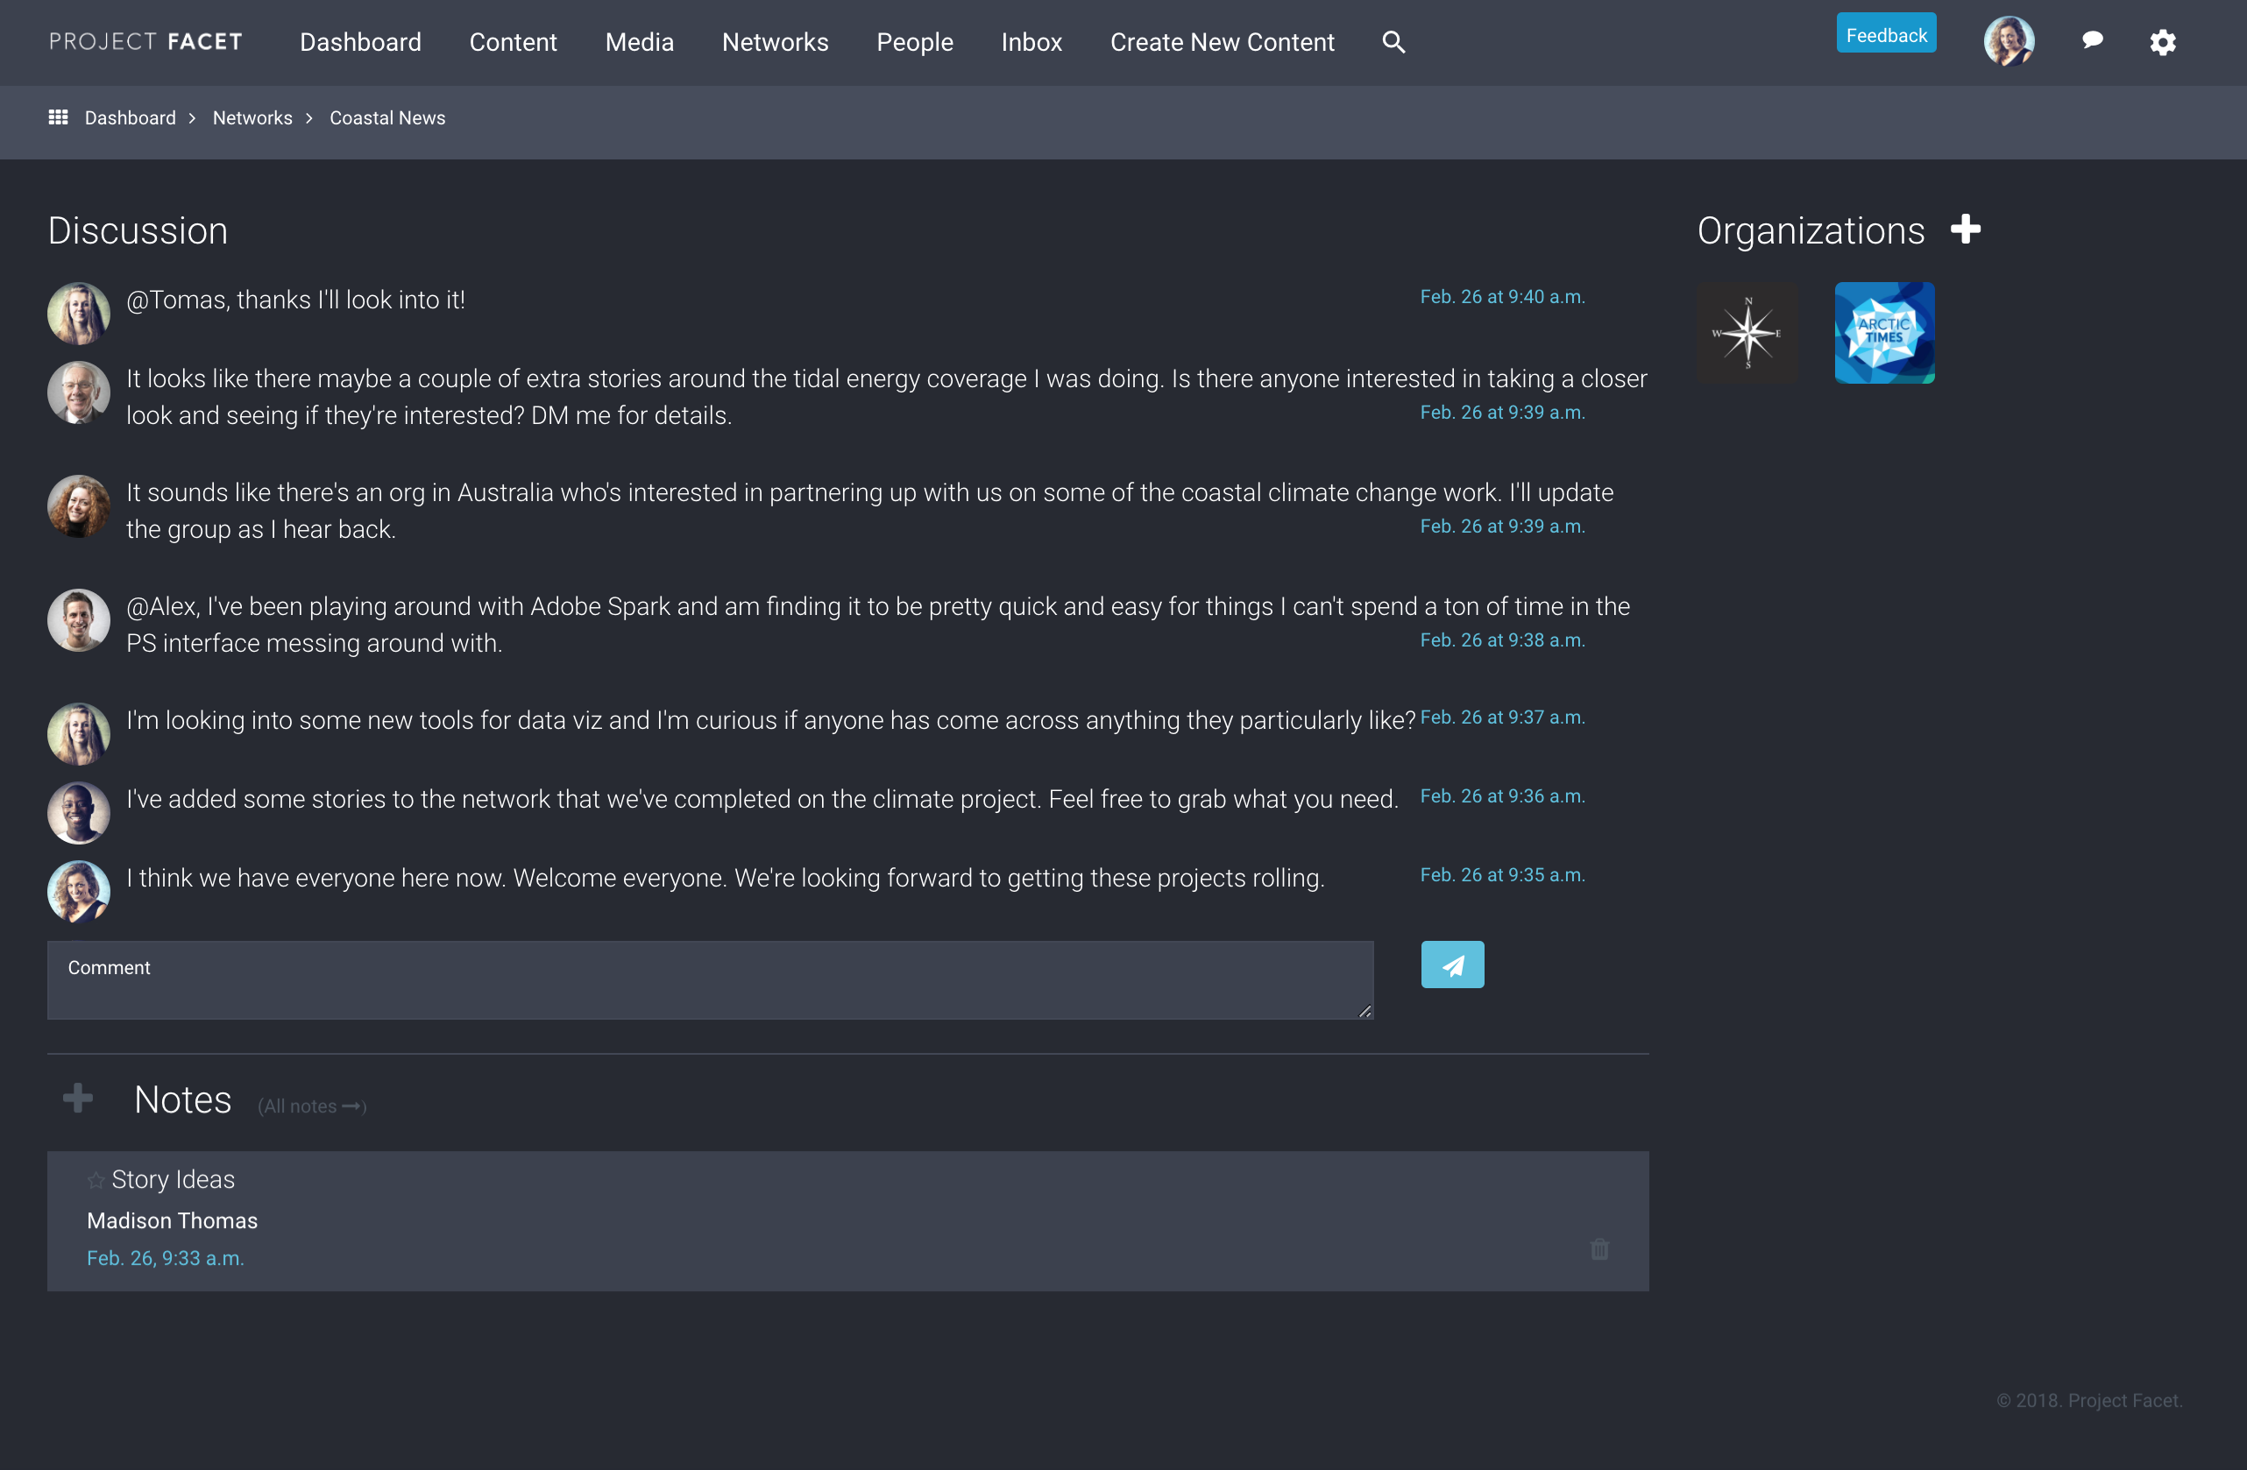Open the settings gear icon
The image size is (2247, 1470).
coord(2163,42)
